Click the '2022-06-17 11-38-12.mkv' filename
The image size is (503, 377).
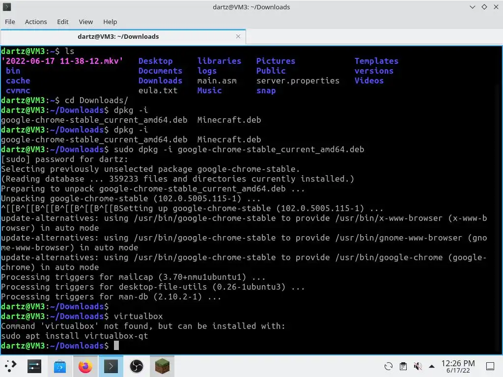click(x=62, y=61)
